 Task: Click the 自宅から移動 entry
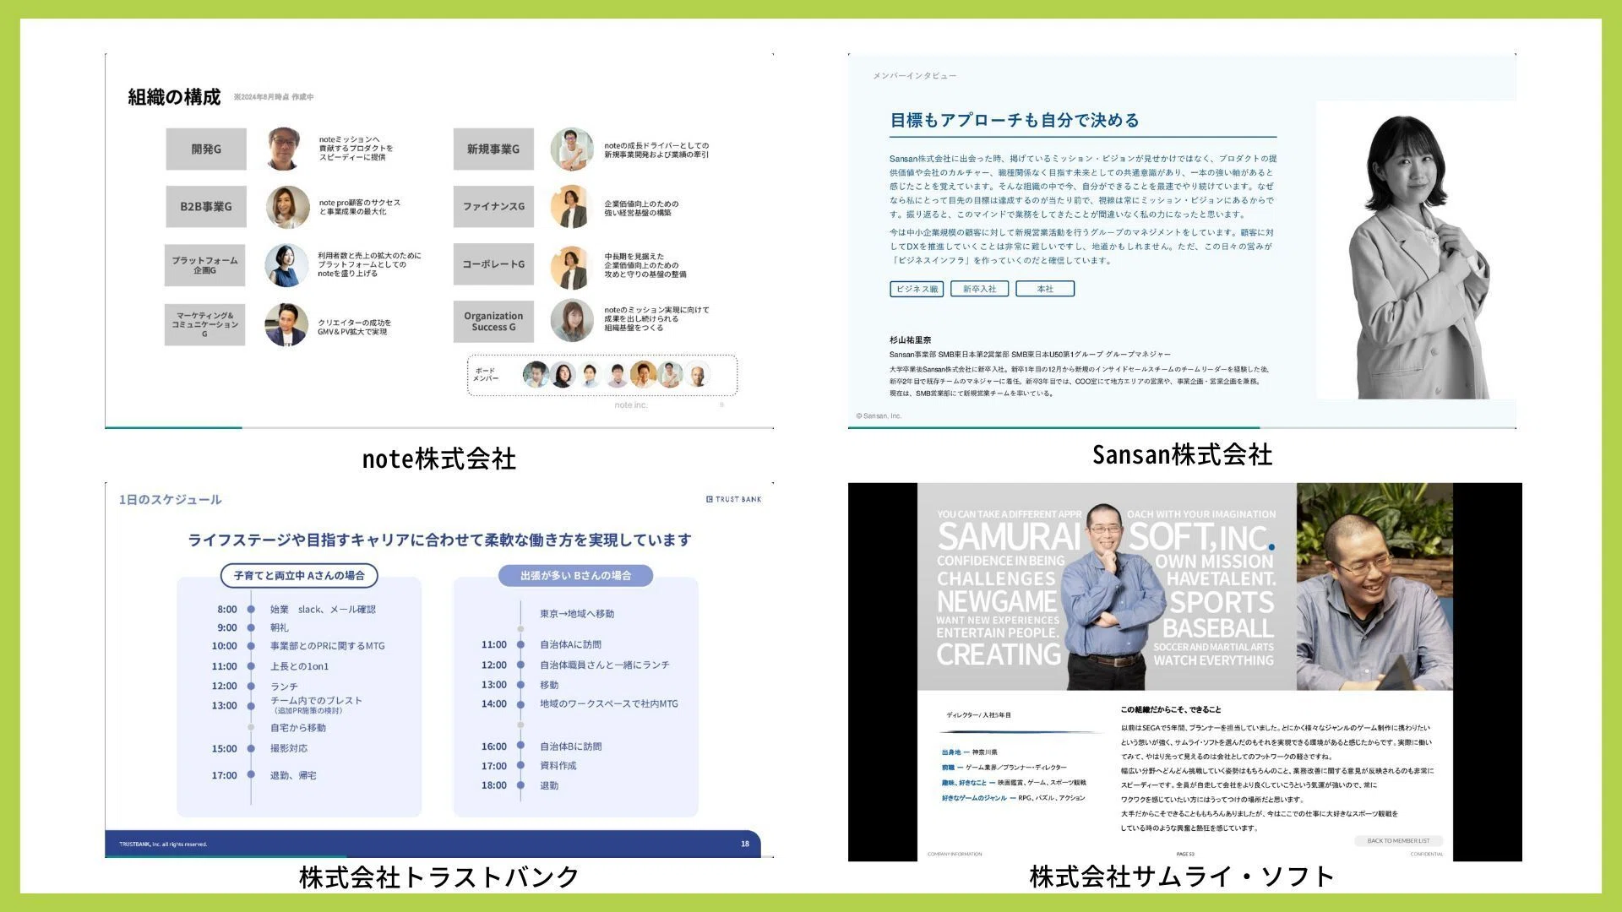298,728
